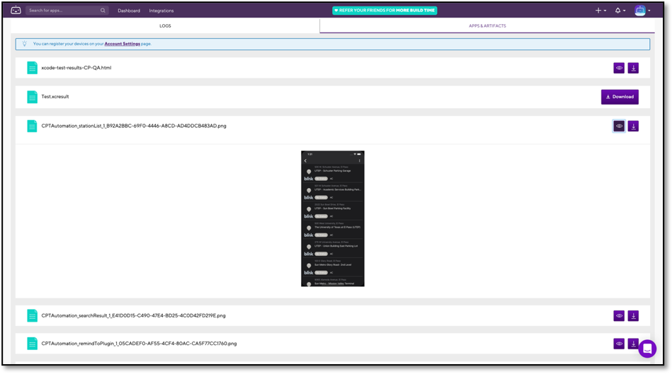This screenshot has height=374, width=672.
Task: Click the station list screenshot preview image
Action: click(x=332, y=218)
